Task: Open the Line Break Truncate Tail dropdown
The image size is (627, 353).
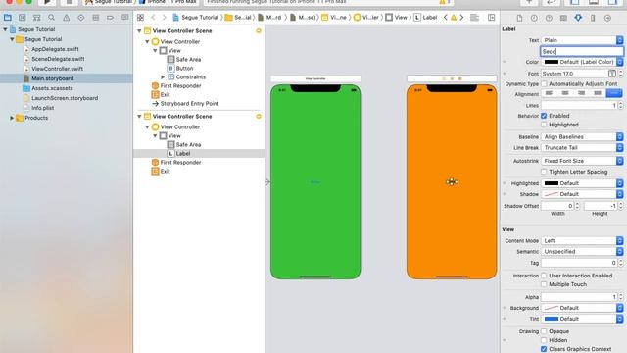Action: point(582,147)
